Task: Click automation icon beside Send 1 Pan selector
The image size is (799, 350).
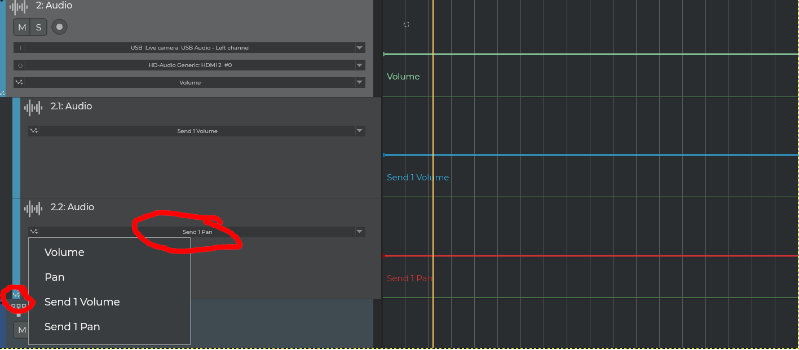Action: 34,232
